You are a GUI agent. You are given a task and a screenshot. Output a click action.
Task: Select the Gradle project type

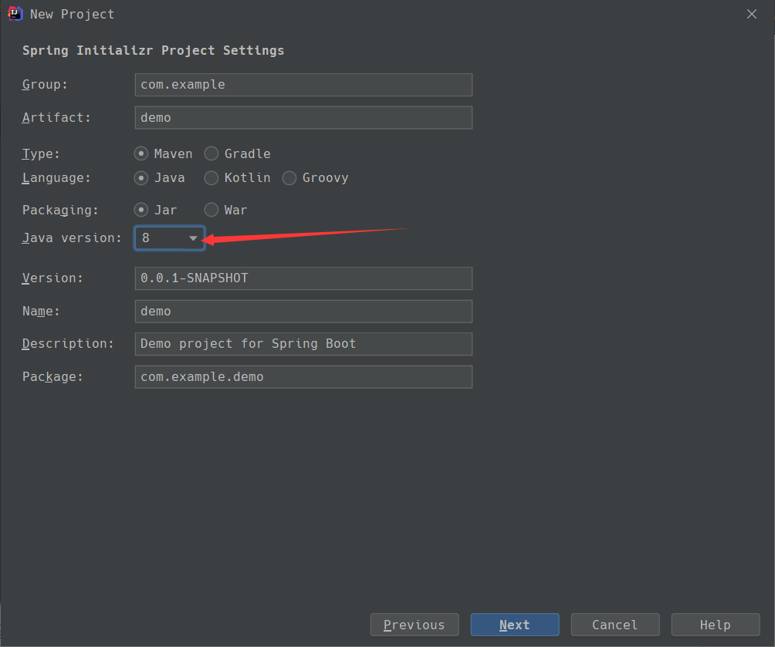pos(212,153)
